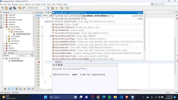This screenshot has height=100, width=178.
Task: Click the Redo toolbar icon
Action: click(24, 8)
